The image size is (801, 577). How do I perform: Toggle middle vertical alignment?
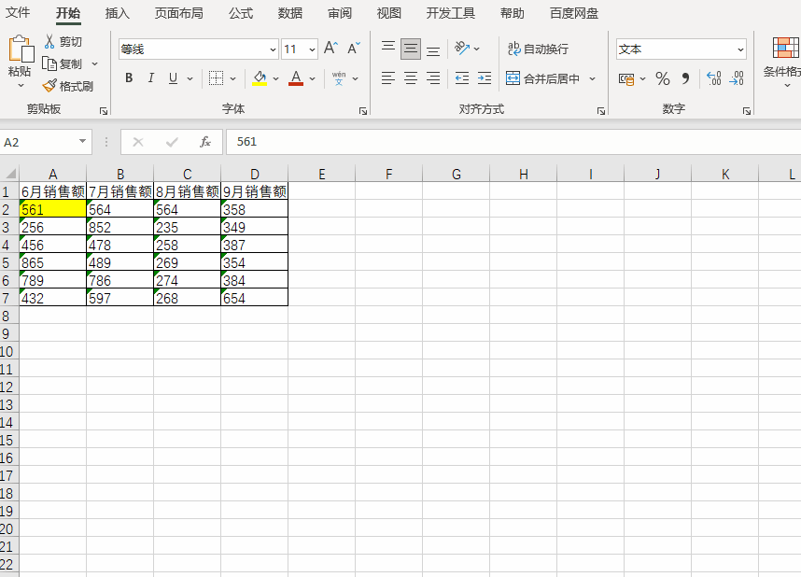(411, 49)
